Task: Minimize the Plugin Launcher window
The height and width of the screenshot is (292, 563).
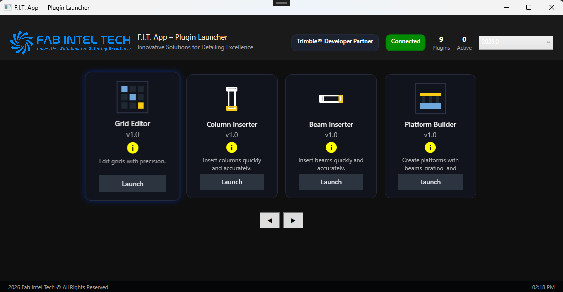Action: (506, 7)
